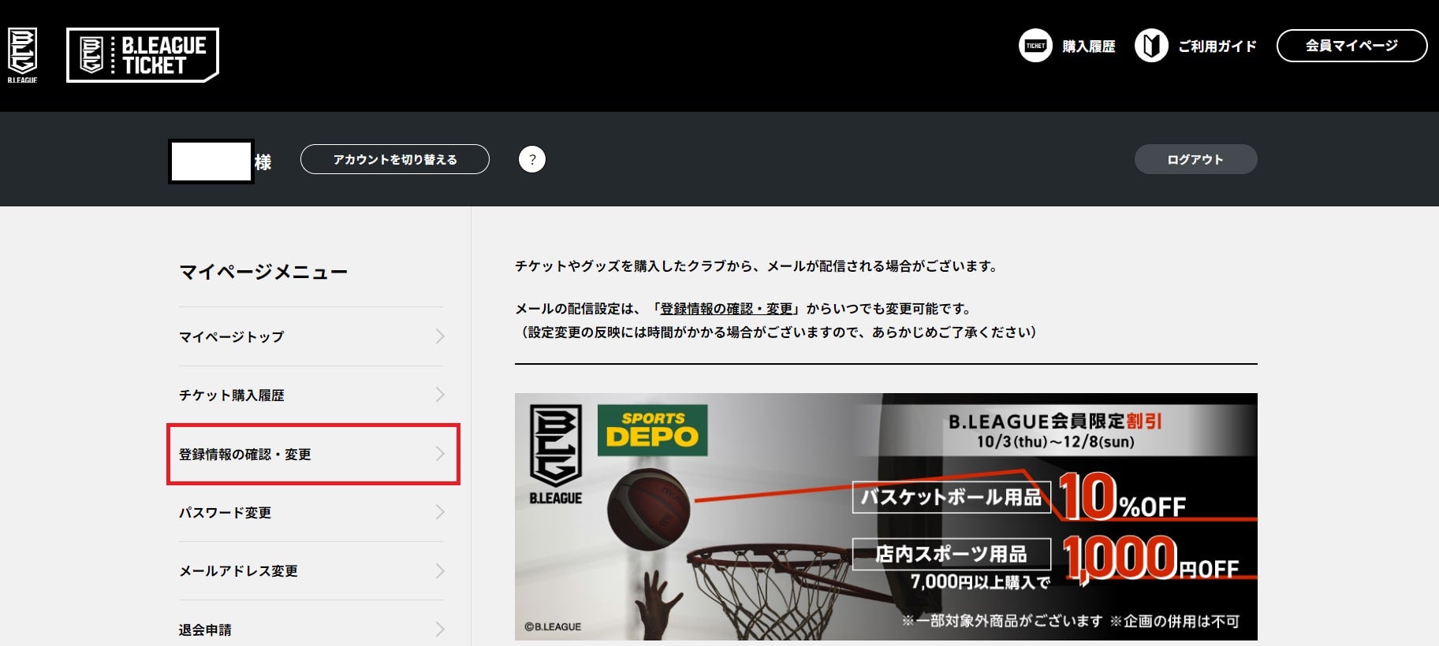Click chevron arrow next to 登録情報の確認・変更
The height and width of the screenshot is (646, 1439).
coord(440,454)
